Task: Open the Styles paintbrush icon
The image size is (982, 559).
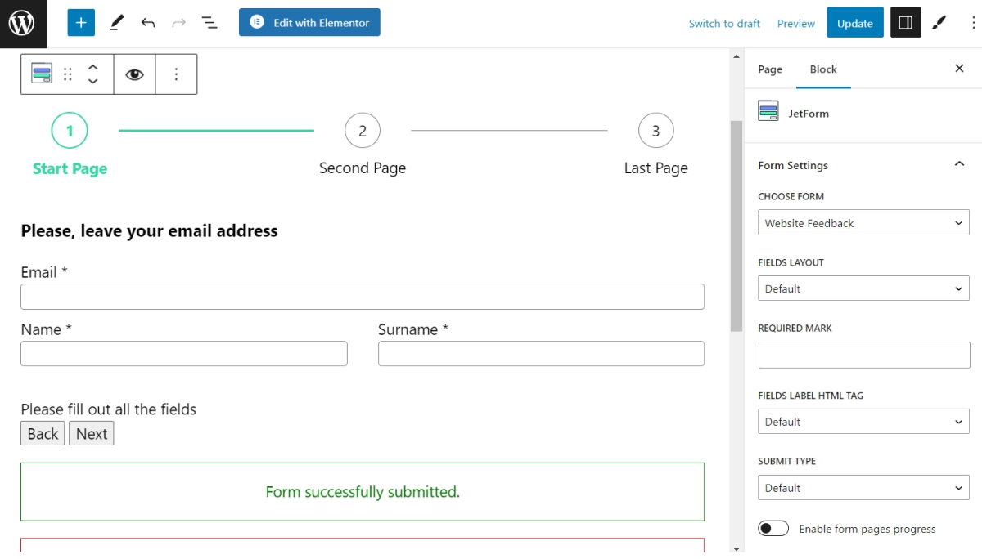Action: 939,22
